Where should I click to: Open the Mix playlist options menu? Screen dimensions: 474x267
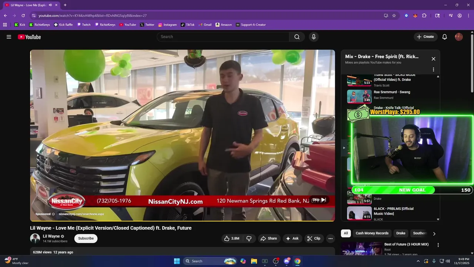tap(433, 69)
